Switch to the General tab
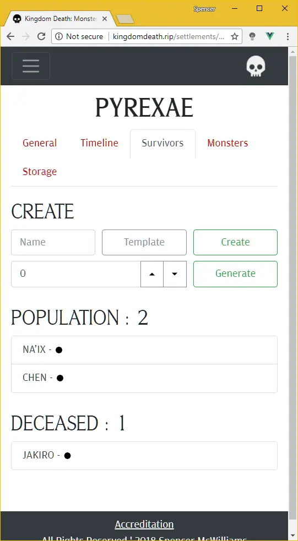Image resolution: width=298 pixels, height=541 pixels. click(x=40, y=143)
